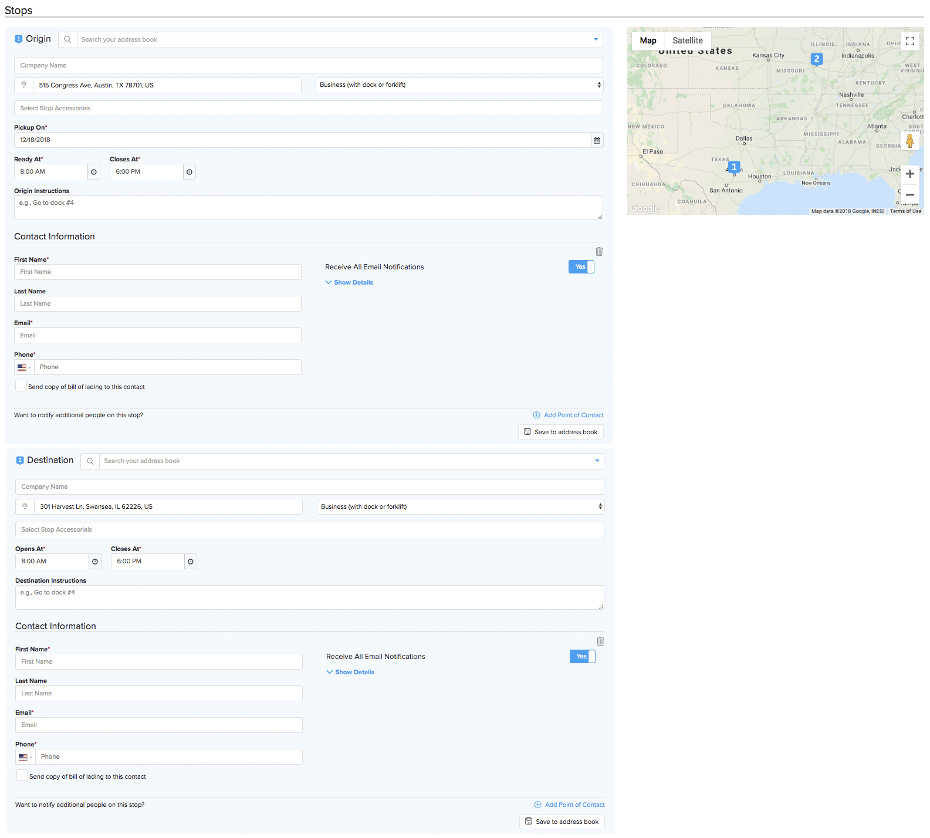Open the Origin Closes At clock picker

(x=189, y=172)
